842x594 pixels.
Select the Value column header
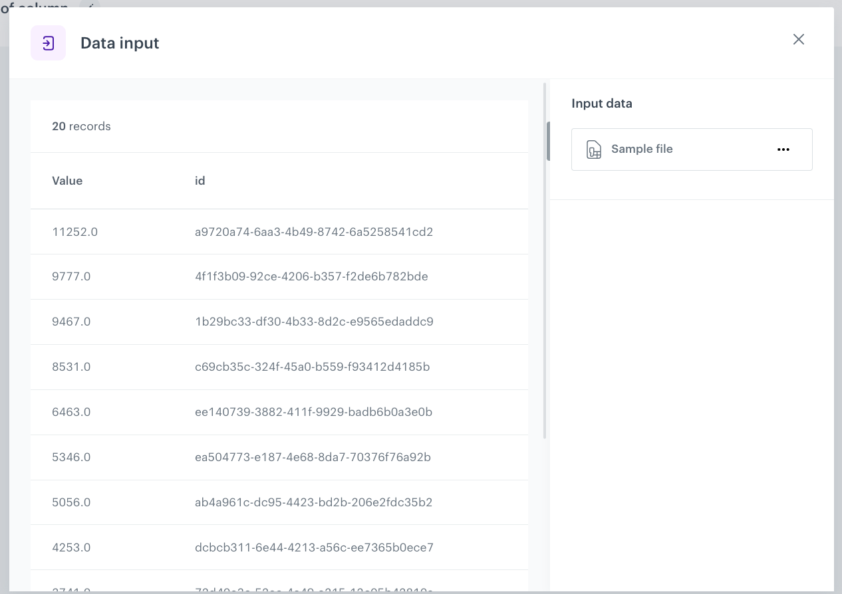tap(67, 181)
